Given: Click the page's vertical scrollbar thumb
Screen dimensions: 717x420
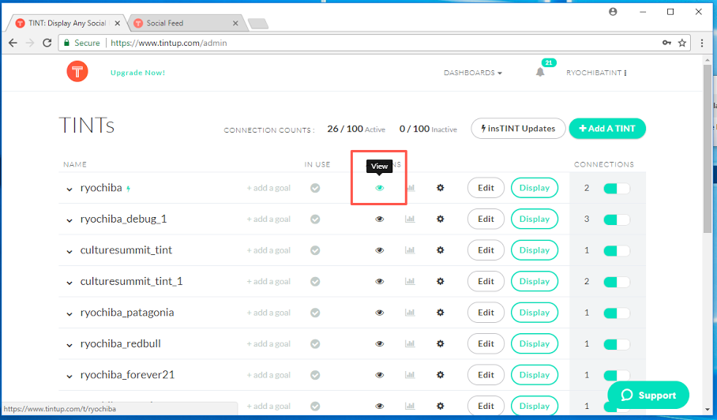Looking at the screenshot, I should click(708, 149).
